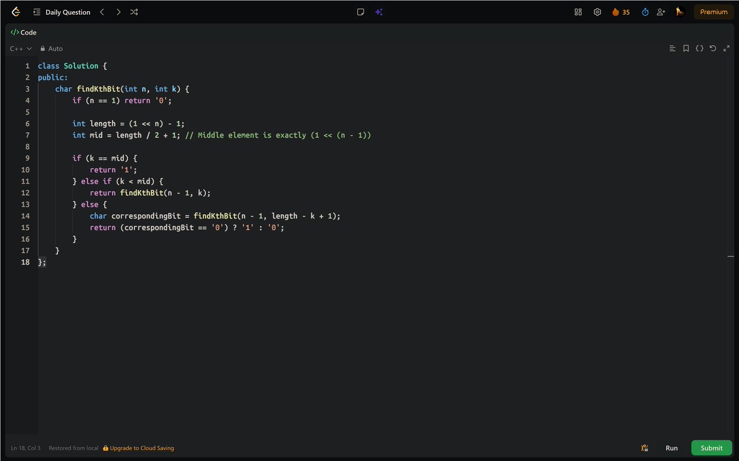Click the 'public:' keyword on line 2
Viewport: 739px width, 461px height.
coord(53,77)
